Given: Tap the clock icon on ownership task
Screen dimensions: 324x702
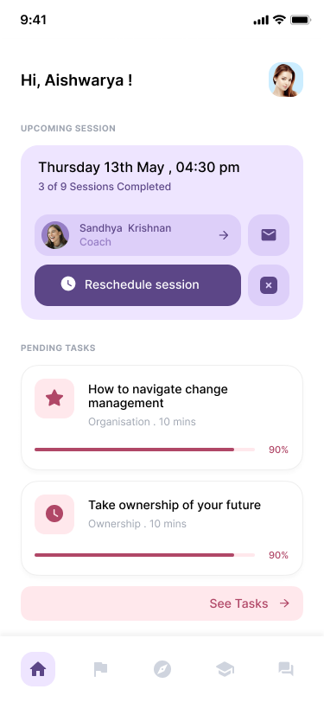Looking at the screenshot, I should (x=54, y=514).
